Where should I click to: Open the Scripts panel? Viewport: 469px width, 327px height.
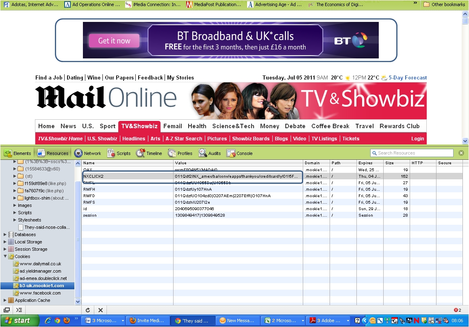[x=119, y=153]
